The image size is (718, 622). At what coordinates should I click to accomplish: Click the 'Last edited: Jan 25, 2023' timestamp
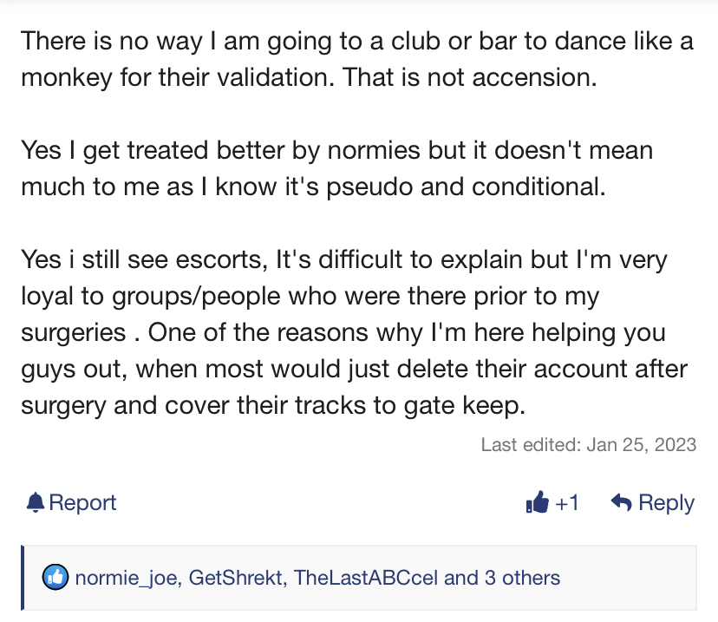coord(589,444)
